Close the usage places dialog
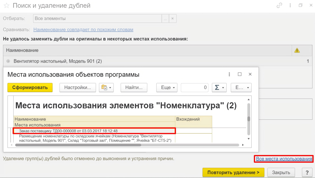The image size is (315, 178). click(x=250, y=74)
